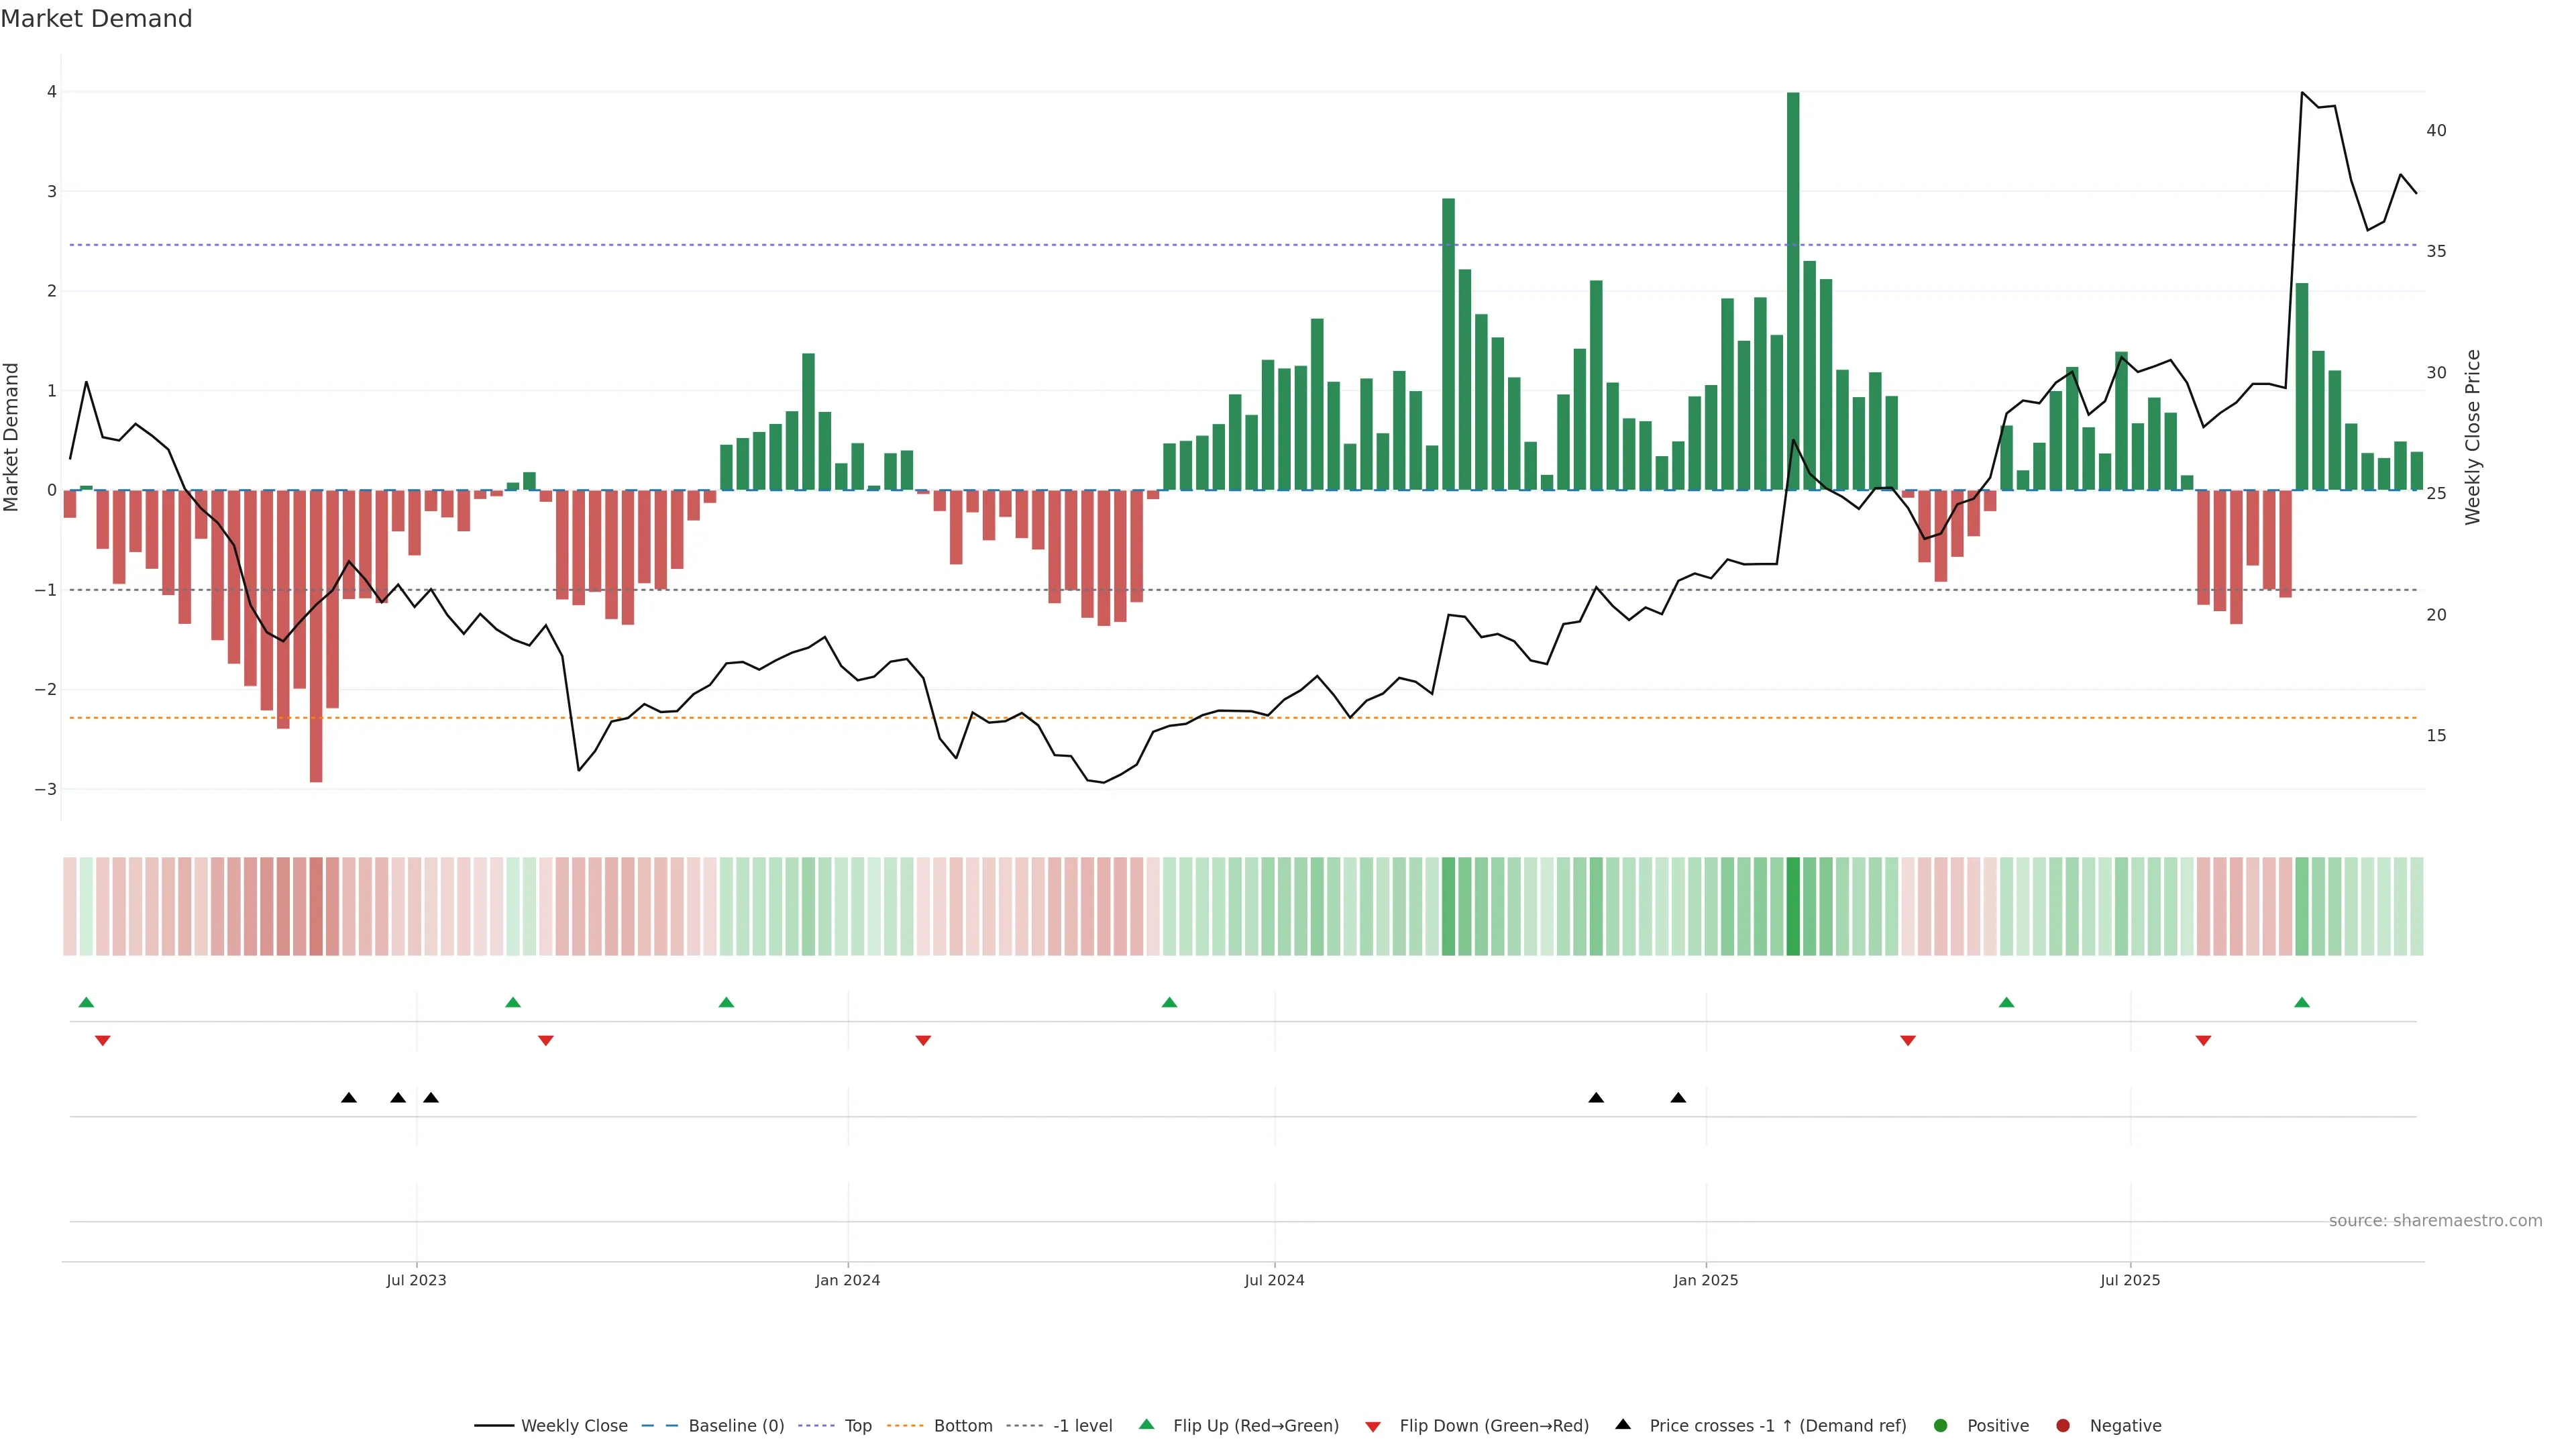
Task: Select the -1 level legend label
Action: (1082, 1426)
